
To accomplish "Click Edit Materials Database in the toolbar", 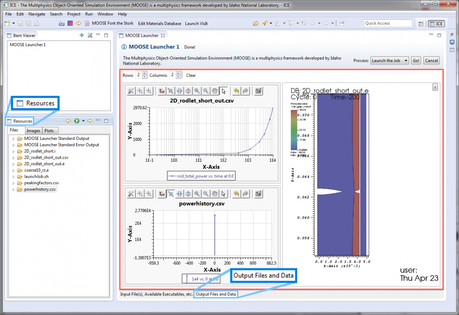I will [x=160, y=23].
